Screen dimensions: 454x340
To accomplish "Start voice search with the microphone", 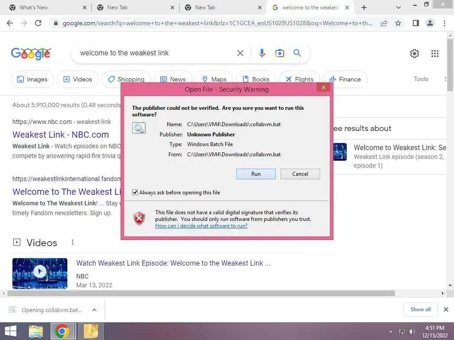I will (262, 53).
